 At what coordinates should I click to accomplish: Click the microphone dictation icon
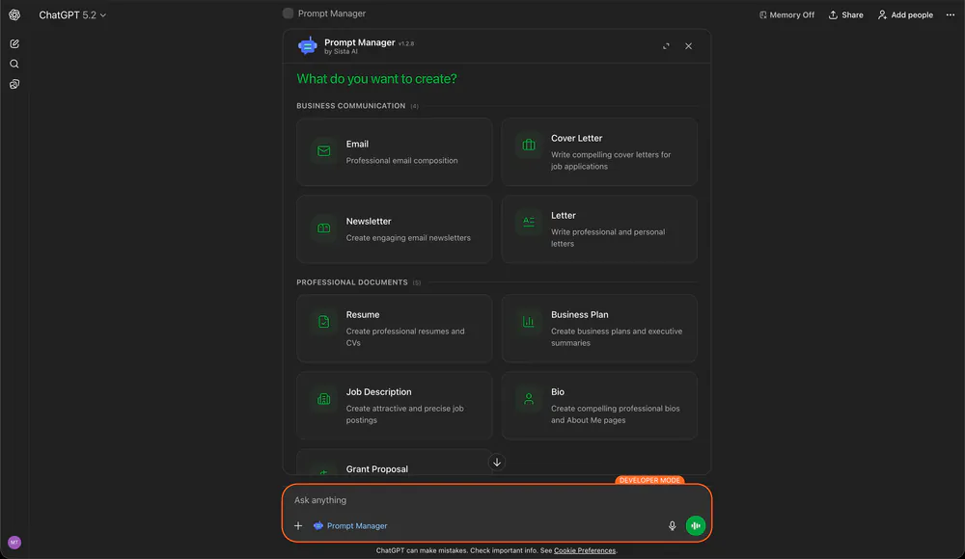tap(673, 525)
